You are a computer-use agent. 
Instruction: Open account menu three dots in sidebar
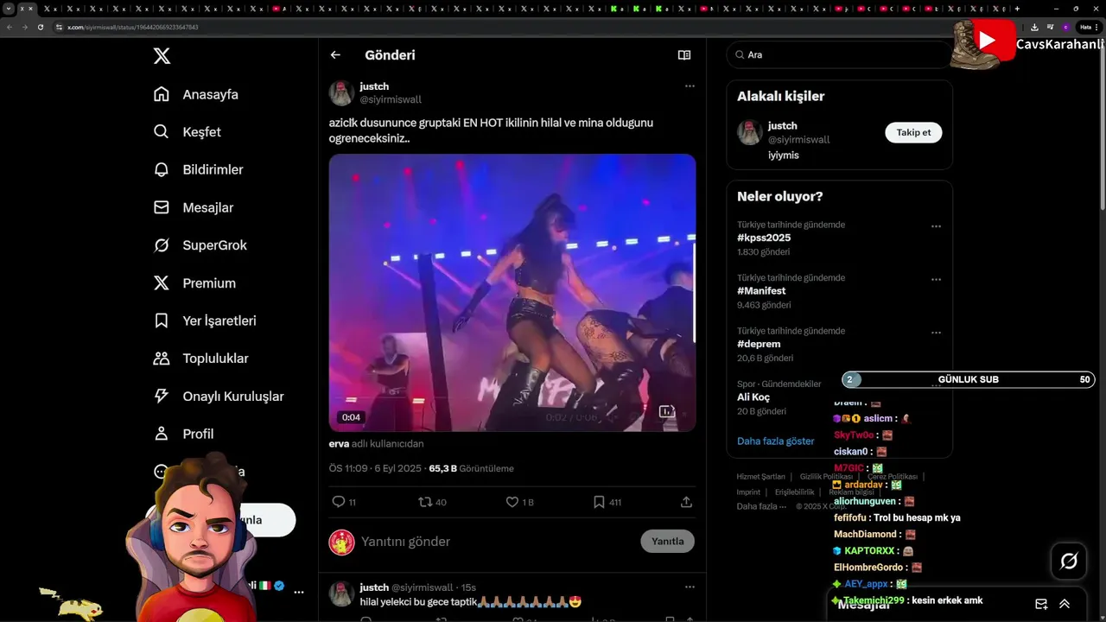point(299,592)
